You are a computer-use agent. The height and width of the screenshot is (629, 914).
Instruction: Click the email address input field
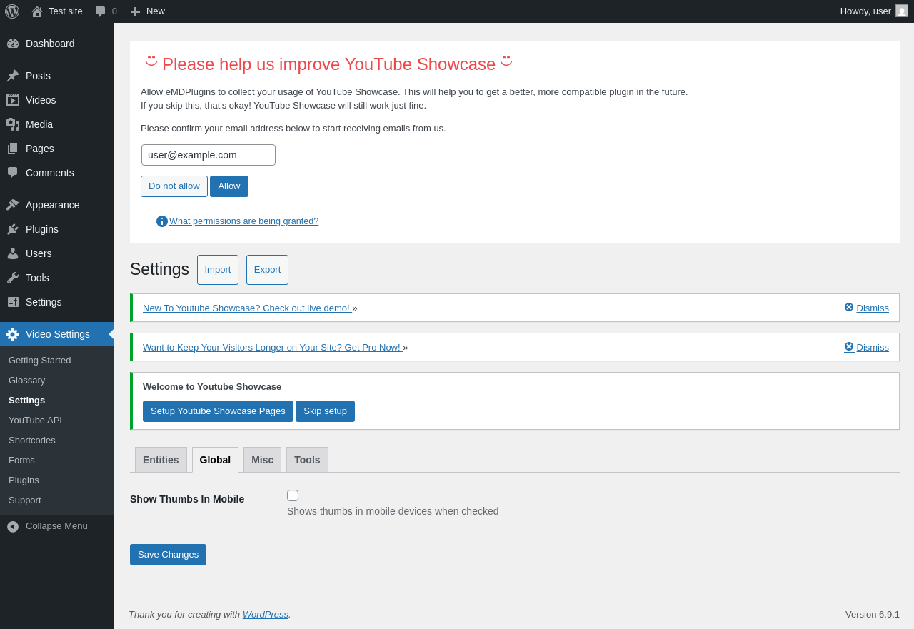click(209, 155)
